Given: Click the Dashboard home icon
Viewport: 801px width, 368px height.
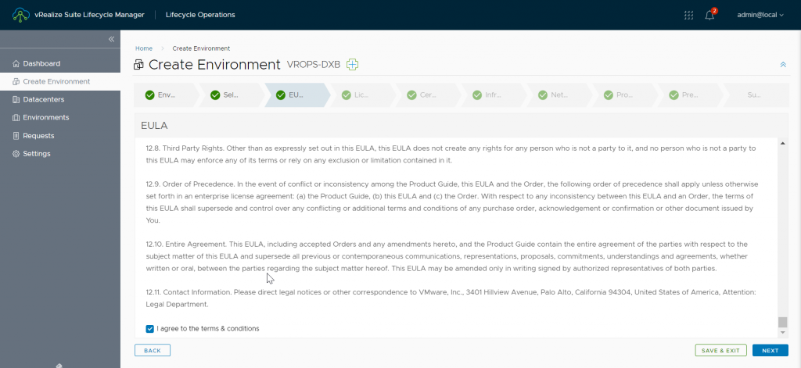Looking at the screenshot, I should click(x=16, y=64).
